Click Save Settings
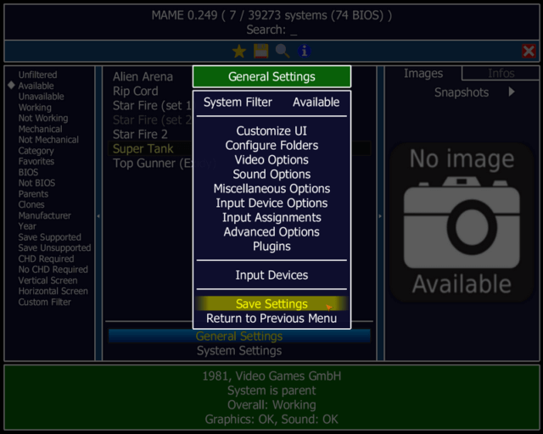This screenshot has width=543, height=434. coord(271,303)
